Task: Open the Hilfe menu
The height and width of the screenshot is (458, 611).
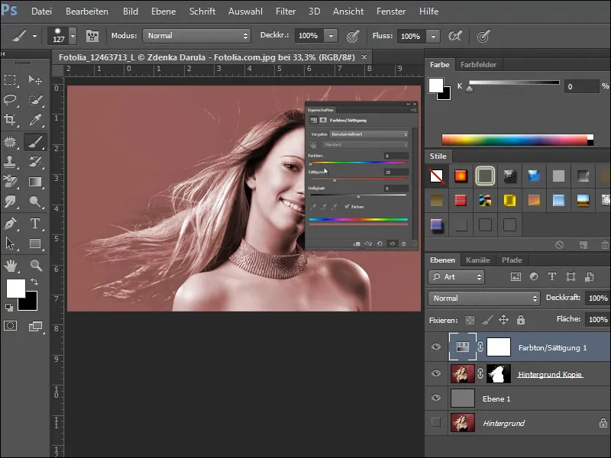Action: (428, 11)
